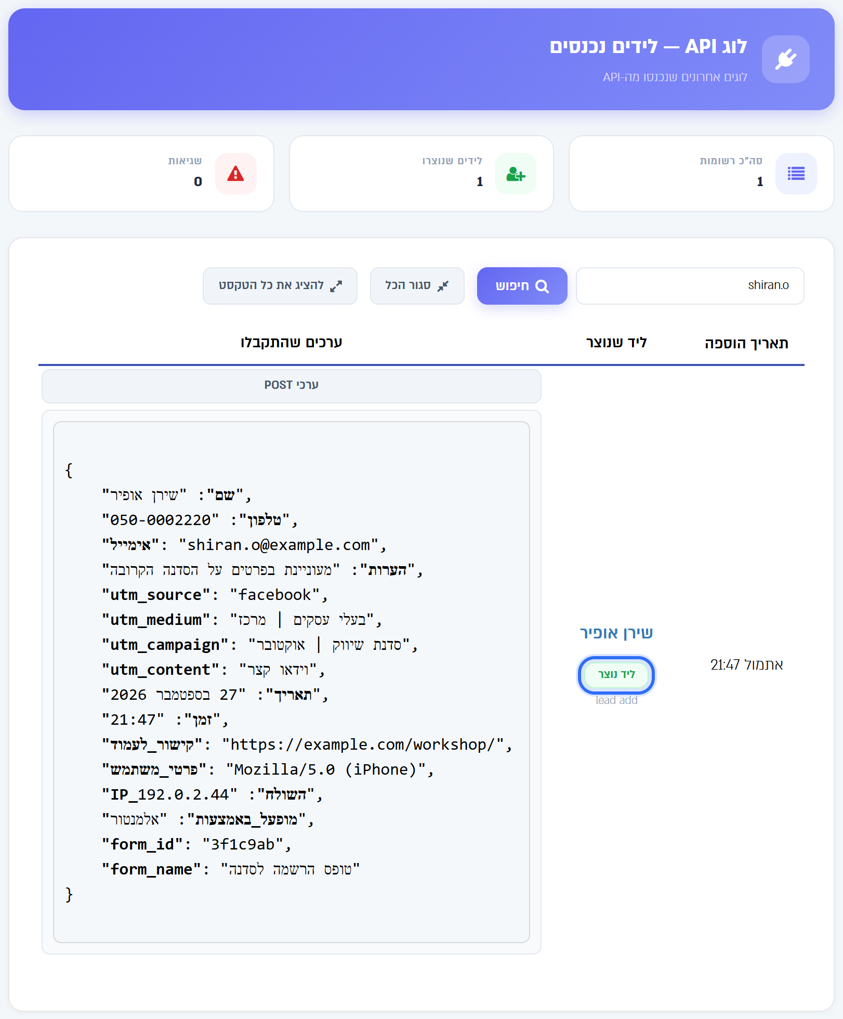Click the lead add label
The height and width of the screenshot is (1019, 843).
coord(616,700)
